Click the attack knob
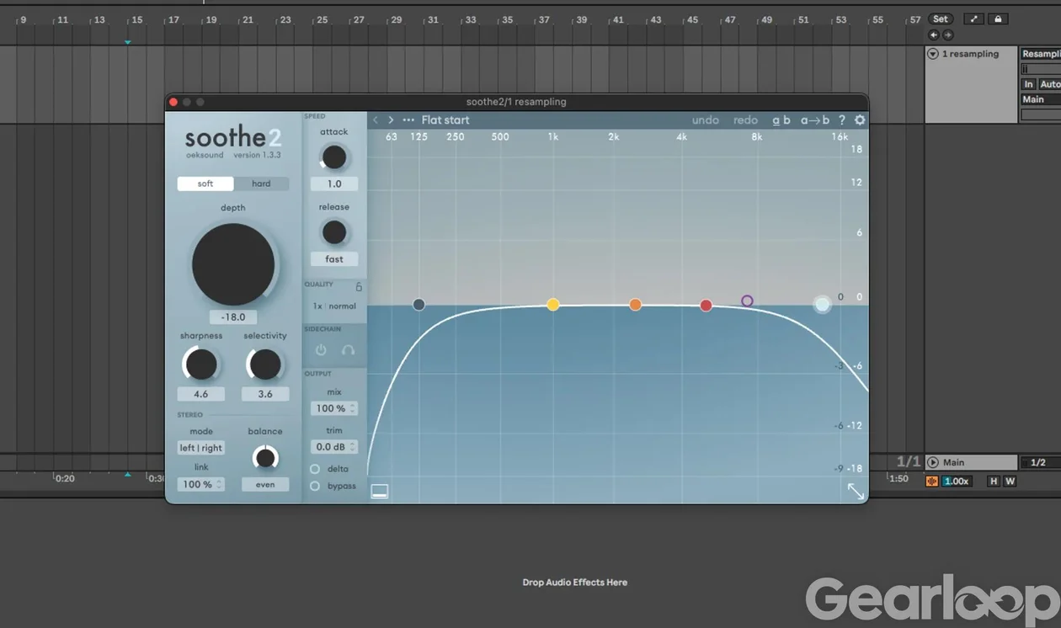The image size is (1061, 628). [334, 157]
